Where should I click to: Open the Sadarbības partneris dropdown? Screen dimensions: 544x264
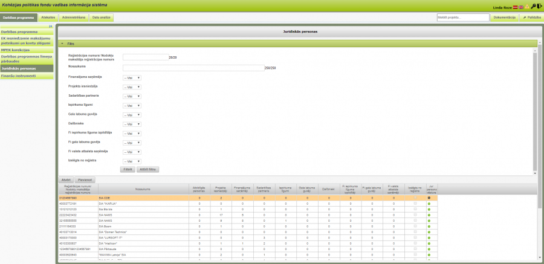pos(132,96)
